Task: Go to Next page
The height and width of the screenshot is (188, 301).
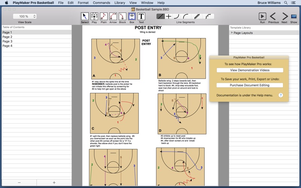Action: [x=285, y=17]
